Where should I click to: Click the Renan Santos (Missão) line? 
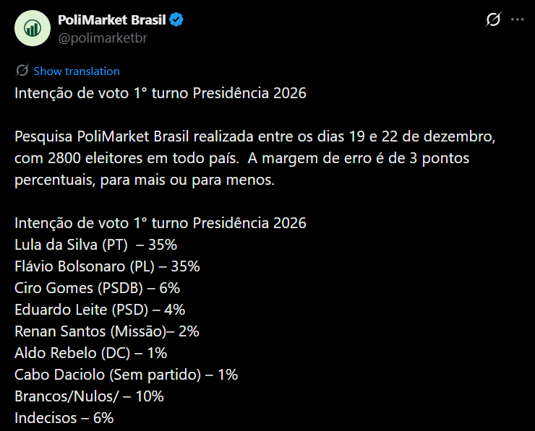tap(106, 331)
